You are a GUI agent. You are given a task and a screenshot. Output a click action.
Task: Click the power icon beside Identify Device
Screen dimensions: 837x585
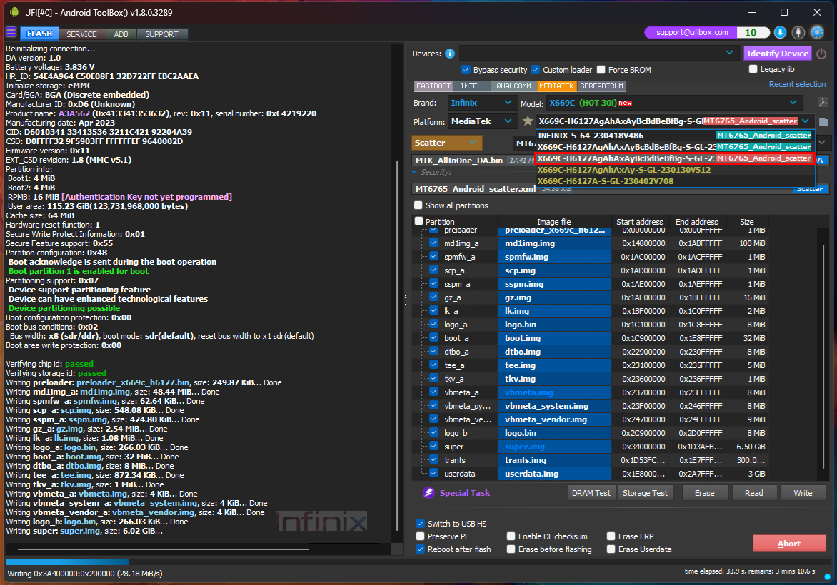coord(821,54)
